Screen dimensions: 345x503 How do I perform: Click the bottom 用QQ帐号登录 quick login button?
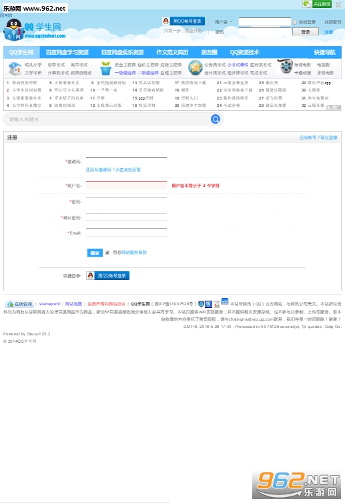(107, 276)
